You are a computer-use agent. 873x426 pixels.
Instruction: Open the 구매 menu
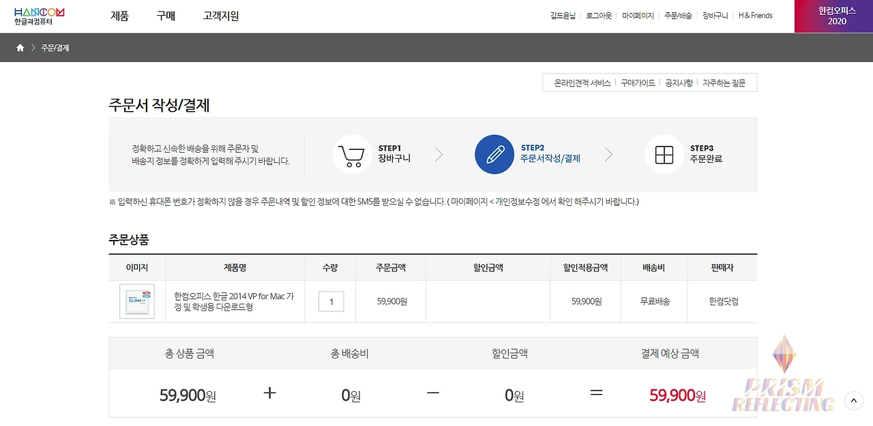[x=166, y=16]
